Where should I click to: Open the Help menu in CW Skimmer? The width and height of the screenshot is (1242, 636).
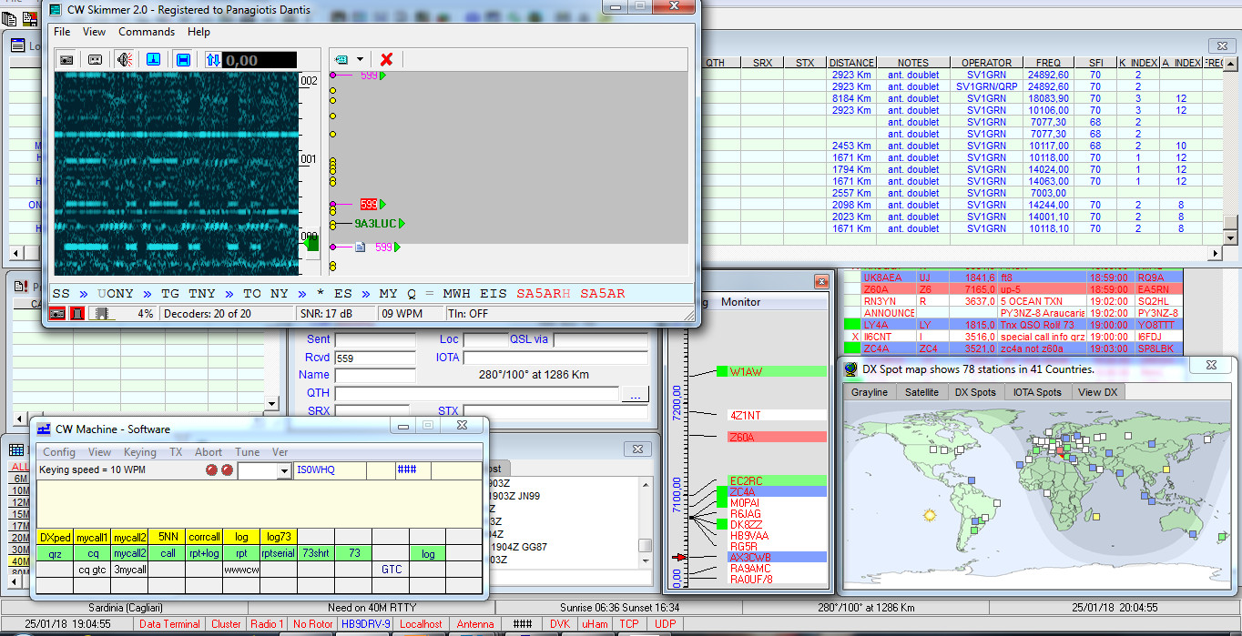point(199,32)
